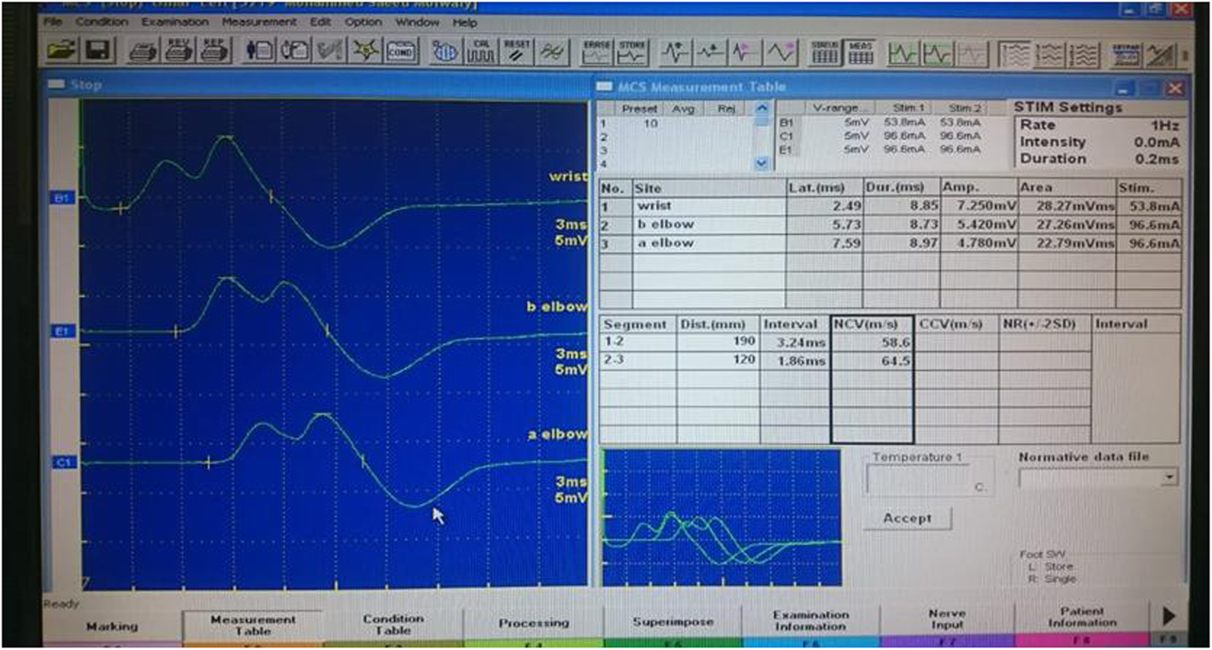Click the star-shaped toolbar icon
This screenshot has width=1212, height=650.
click(x=366, y=50)
